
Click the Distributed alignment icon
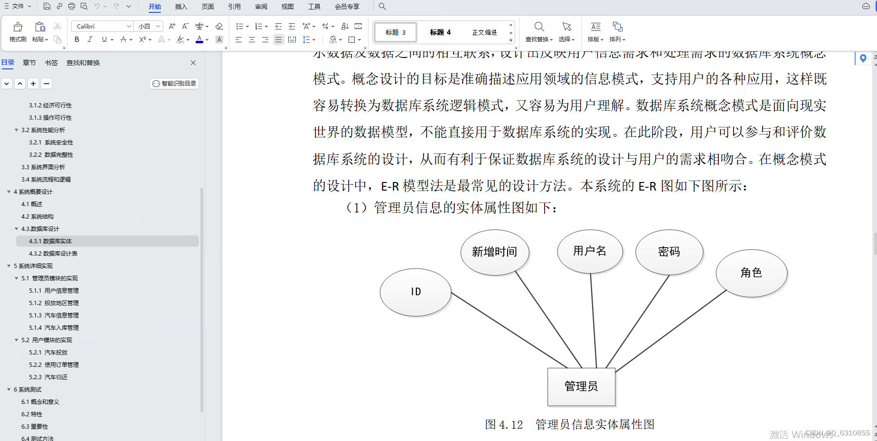pos(292,39)
